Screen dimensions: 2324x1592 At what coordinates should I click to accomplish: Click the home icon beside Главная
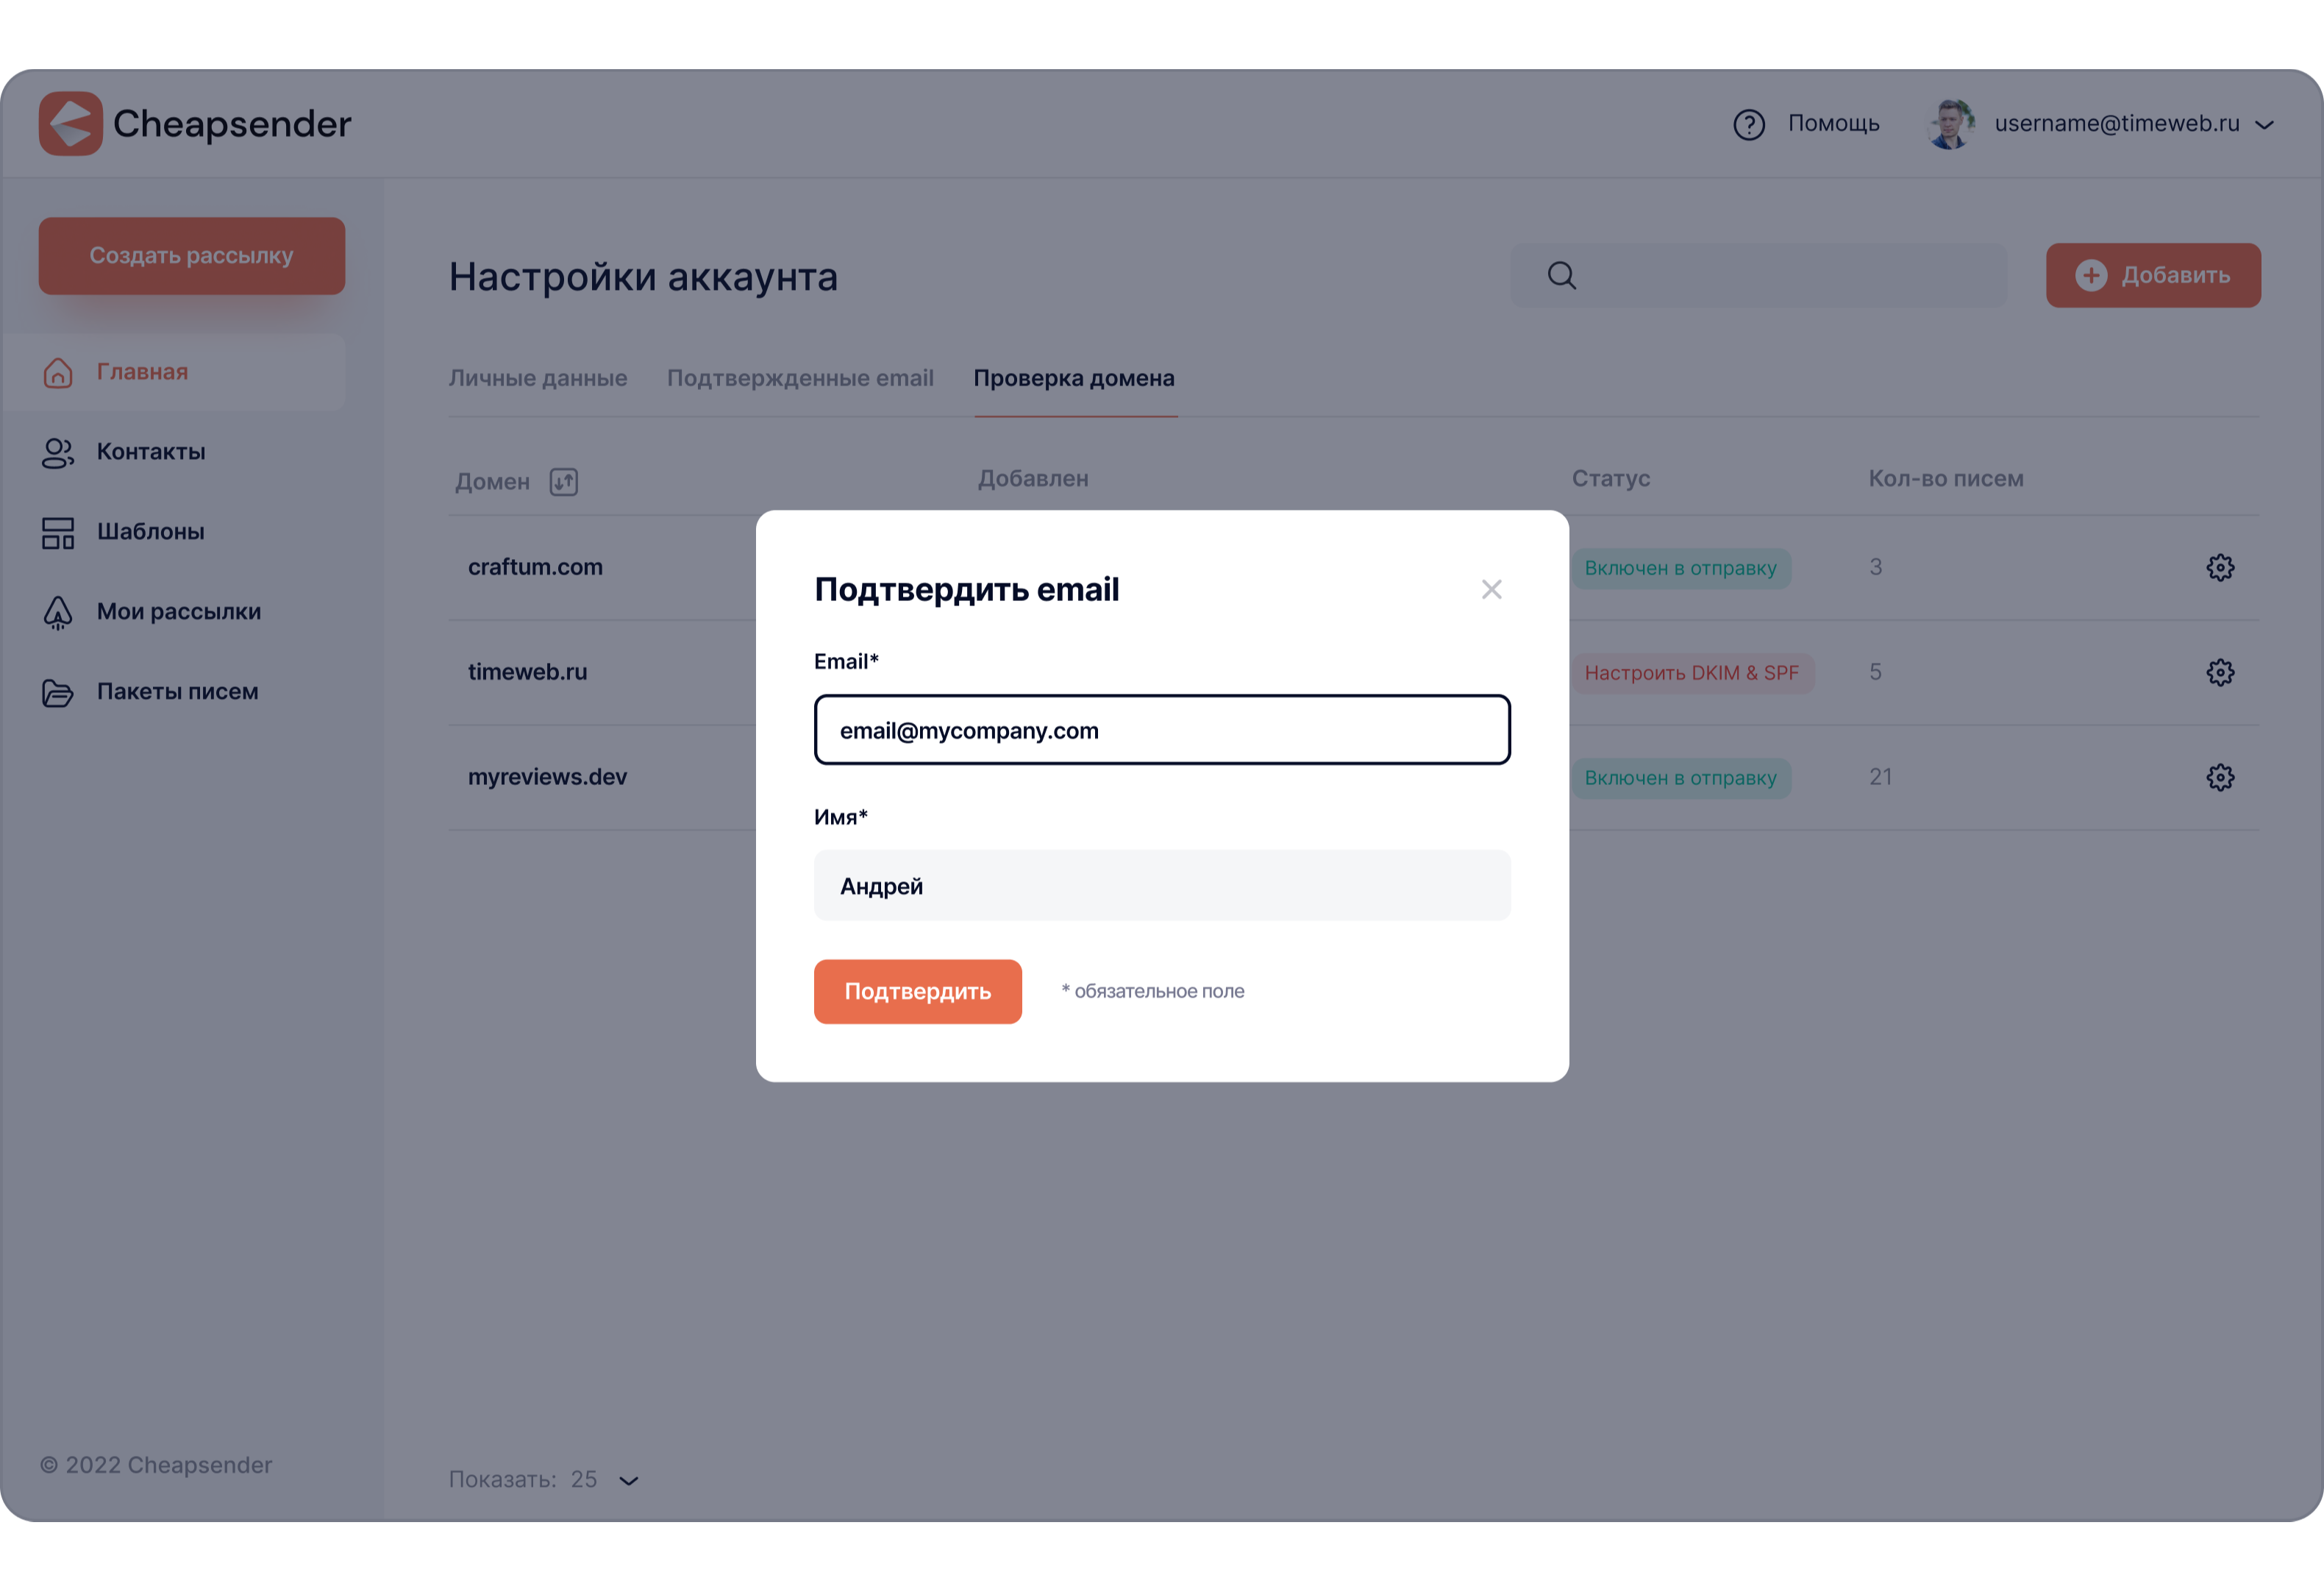58,372
